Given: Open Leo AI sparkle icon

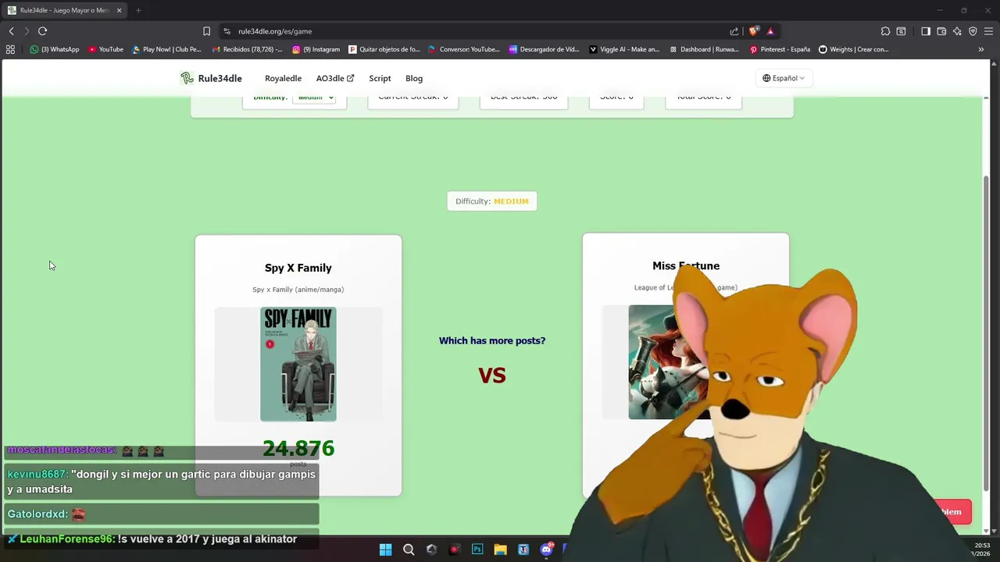Looking at the screenshot, I should click(957, 31).
